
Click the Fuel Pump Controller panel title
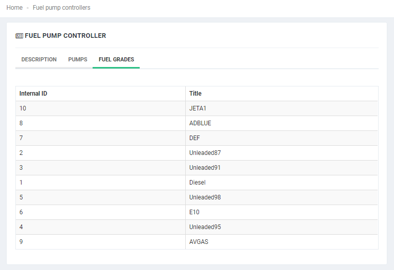click(65, 36)
